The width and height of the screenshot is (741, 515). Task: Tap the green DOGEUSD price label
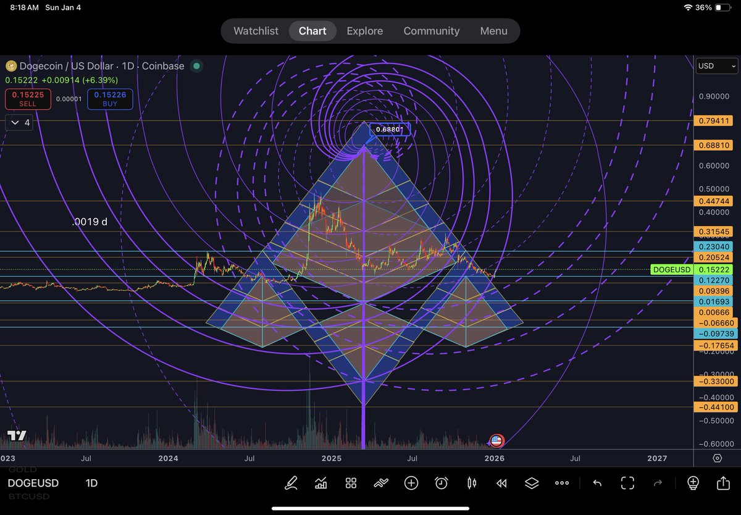coord(671,270)
